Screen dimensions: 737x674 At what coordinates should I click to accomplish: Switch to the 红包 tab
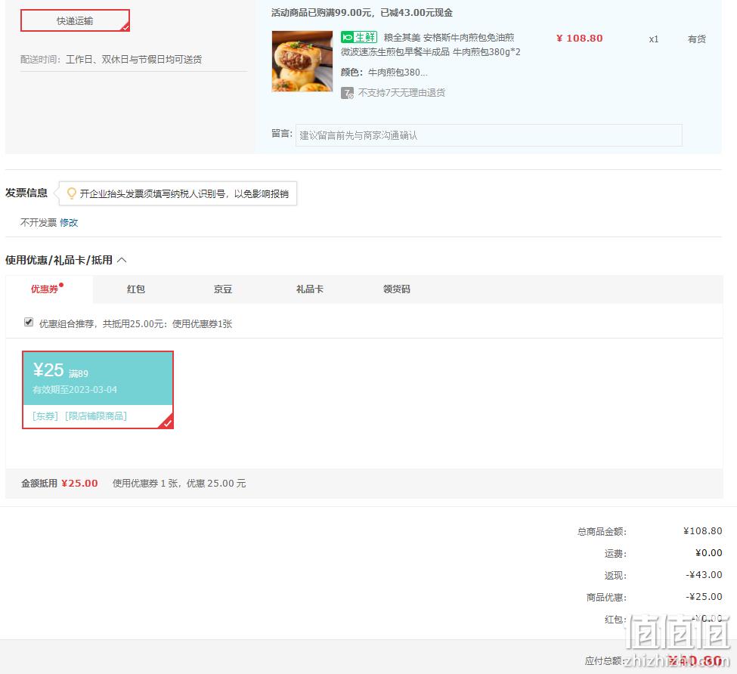click(x=136, y=289)
